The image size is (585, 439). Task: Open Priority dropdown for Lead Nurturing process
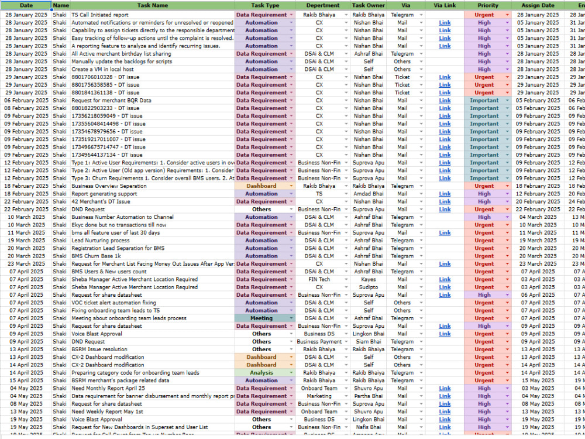(x=507, y=241)
